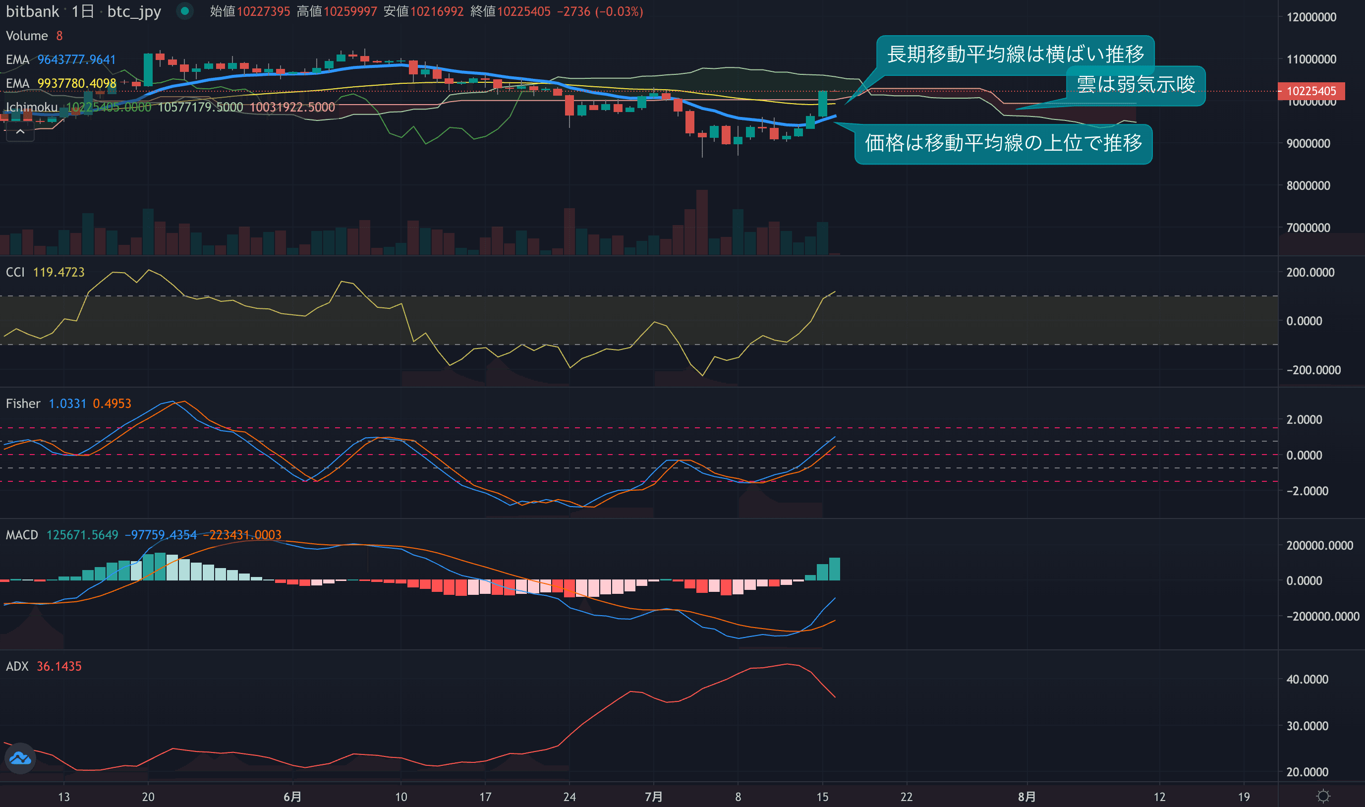Click the 7月 date axis marker
The width and height of the screenshot is (1365, 807).
[x=653, y=797]
